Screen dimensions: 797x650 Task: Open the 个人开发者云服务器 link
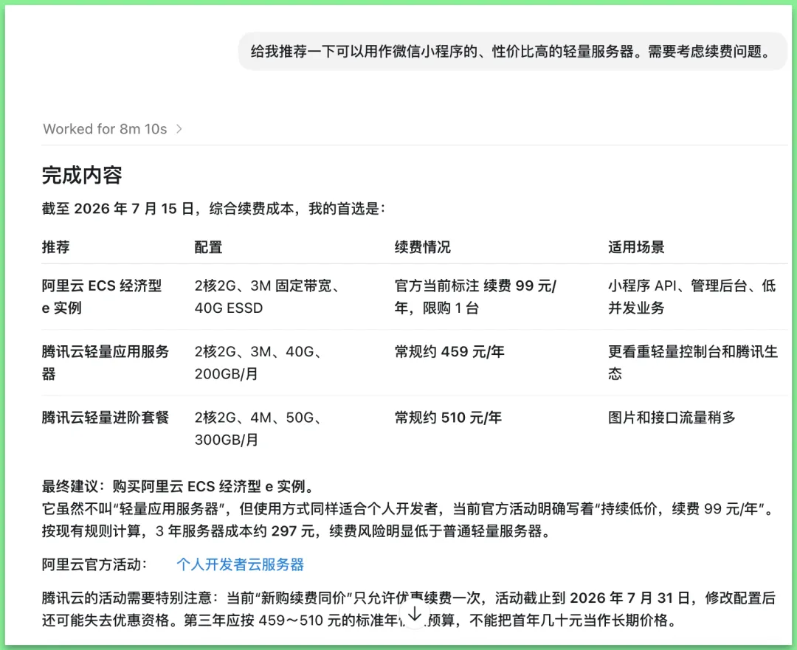click(240, 564)
